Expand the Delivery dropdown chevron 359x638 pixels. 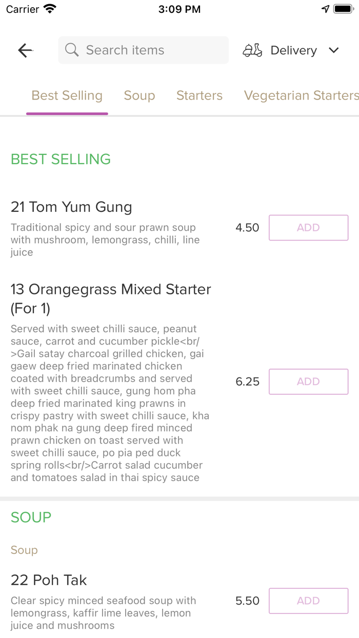click(334, 50)
